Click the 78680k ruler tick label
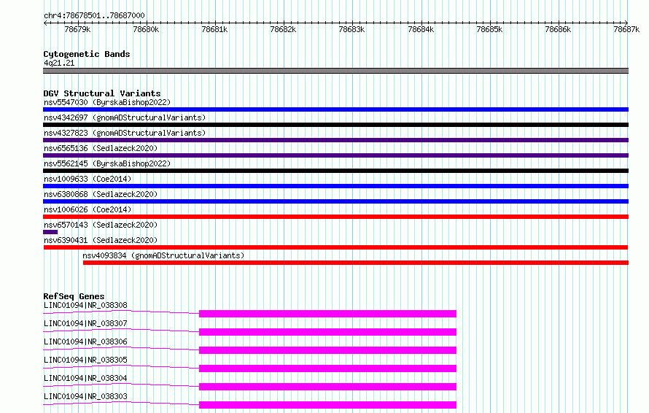The image size is (649, 413). (146, 29)
